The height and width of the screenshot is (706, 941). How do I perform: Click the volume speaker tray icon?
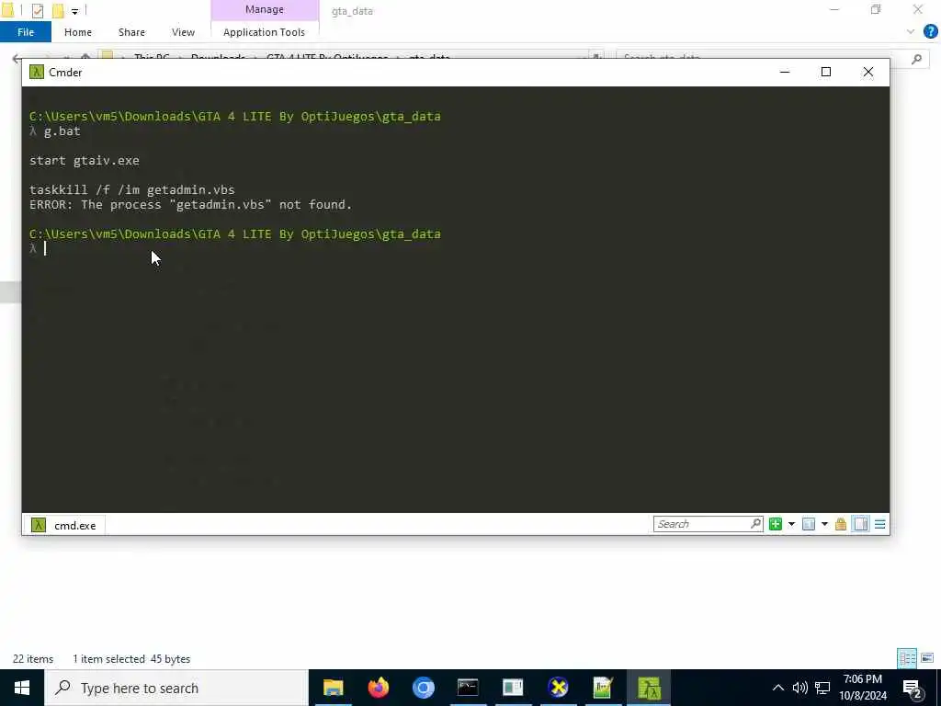(x=799, y=688)
